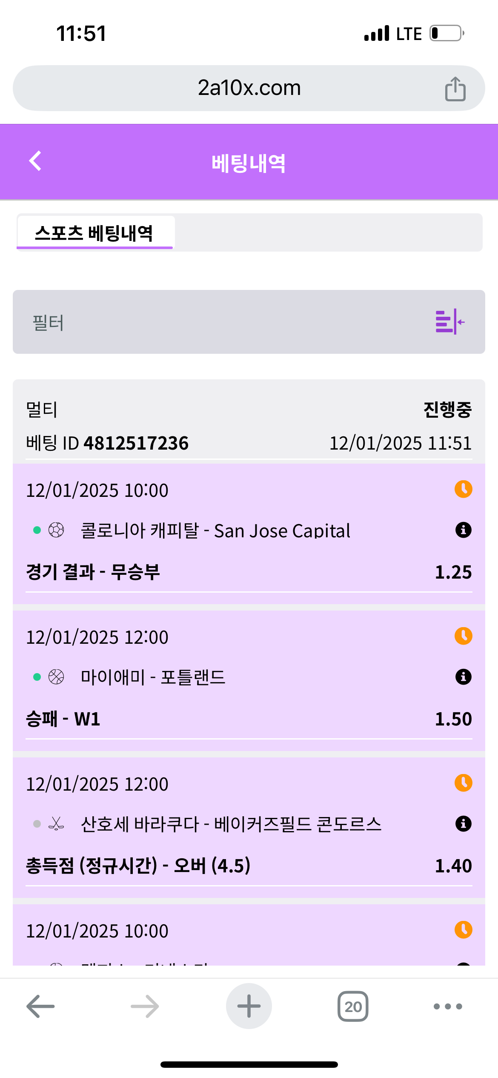Tap orange clock icon on 콜로니아 캐피탈 bet
Image resolution: width=498 pixels, height=1078 pixels.
coord(463,489)
